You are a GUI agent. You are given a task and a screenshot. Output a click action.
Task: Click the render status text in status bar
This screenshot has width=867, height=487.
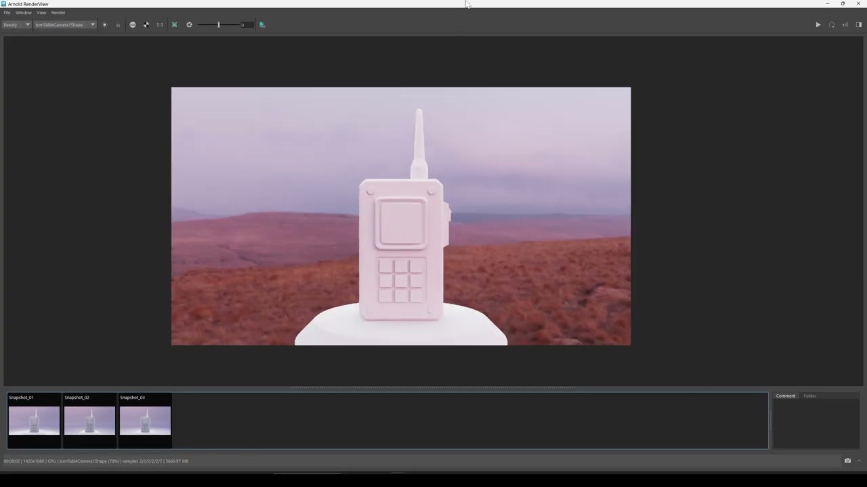point(96,461)
